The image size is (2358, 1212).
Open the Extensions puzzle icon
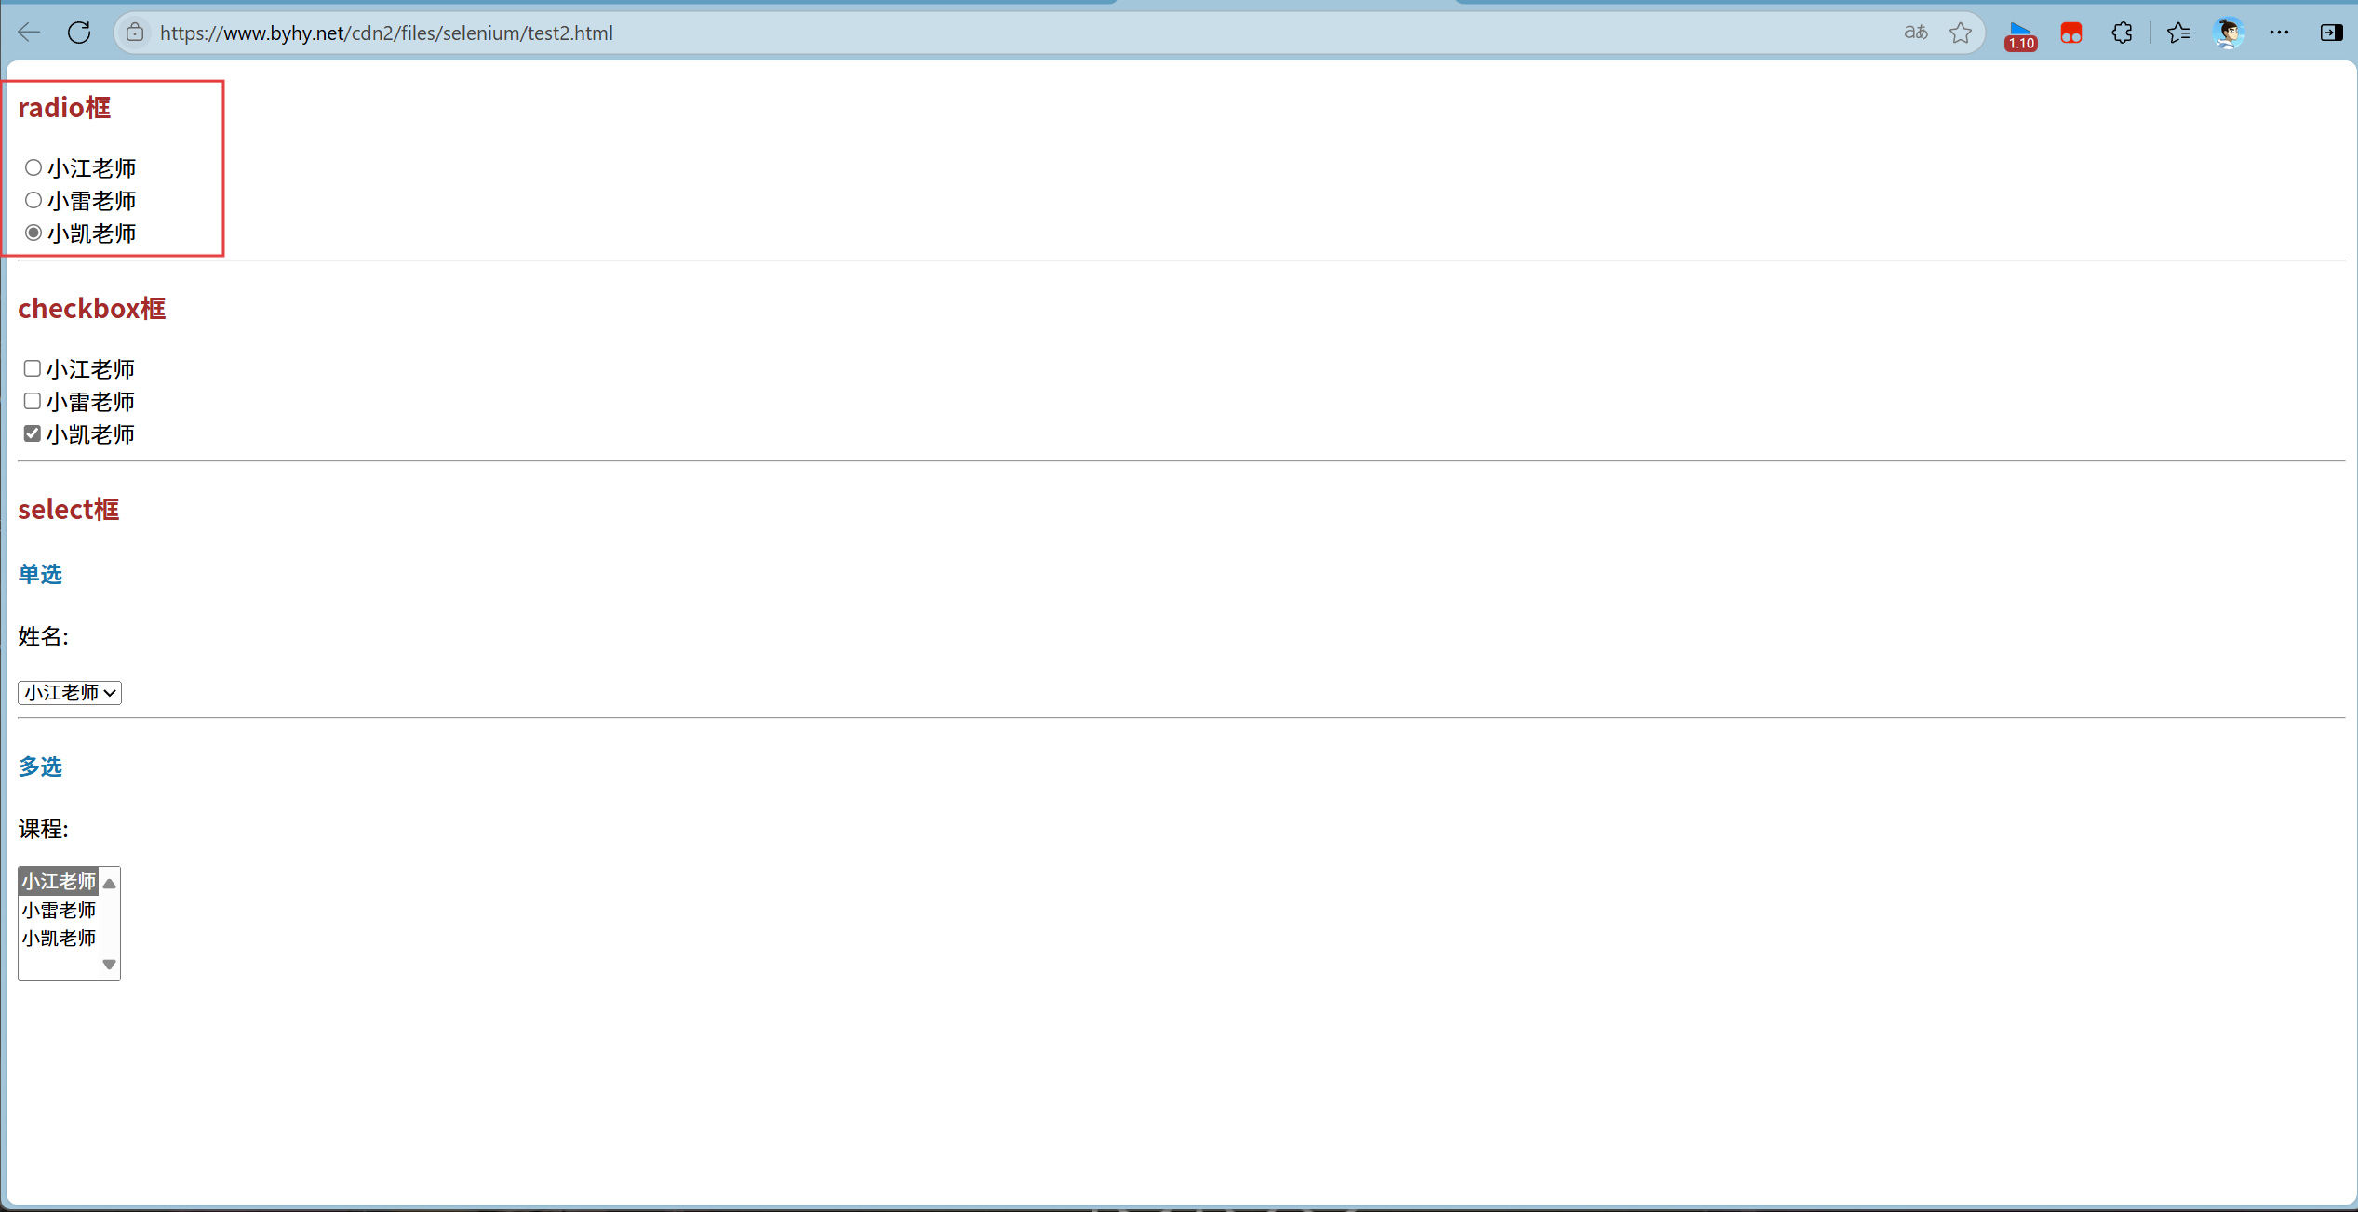(2122, 33)
